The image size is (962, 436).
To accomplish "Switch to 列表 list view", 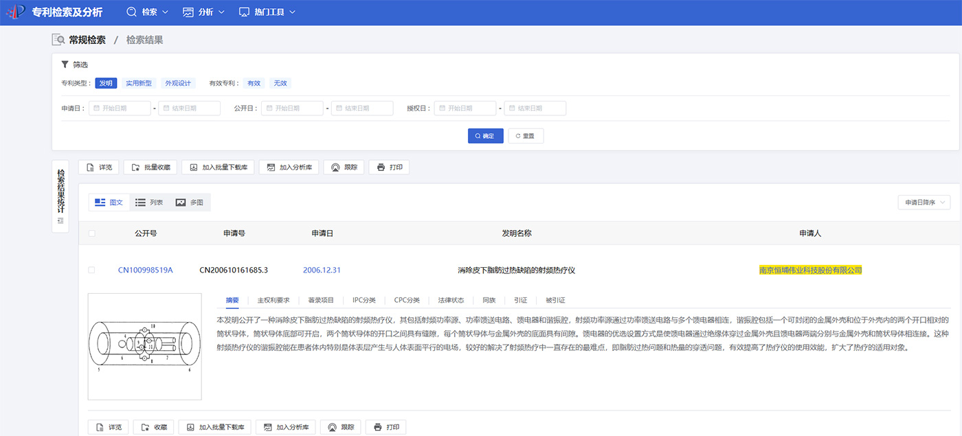I will [149, 203].
